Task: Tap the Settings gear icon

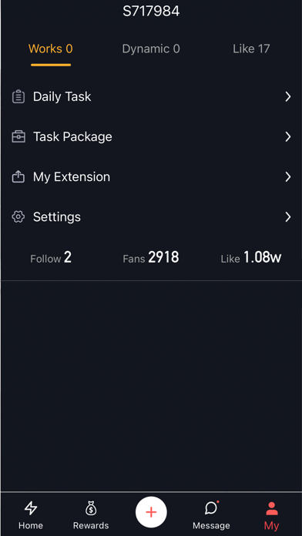Action: point(18,216)
